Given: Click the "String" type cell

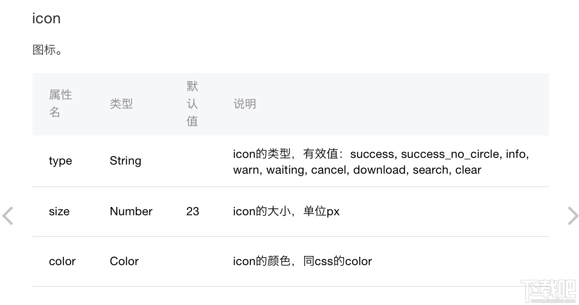Looking at the screenshot, I should pos(125,161).
